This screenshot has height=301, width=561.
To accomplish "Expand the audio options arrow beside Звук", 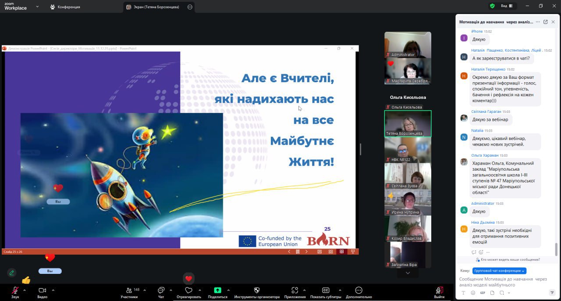I will (x=25, y=290).
